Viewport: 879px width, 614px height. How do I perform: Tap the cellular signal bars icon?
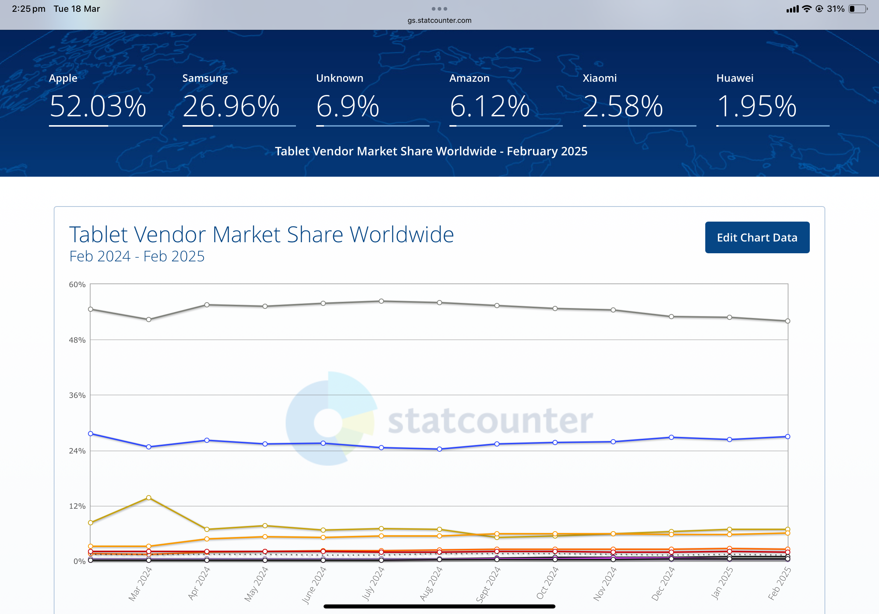click(x=792, y=9)
